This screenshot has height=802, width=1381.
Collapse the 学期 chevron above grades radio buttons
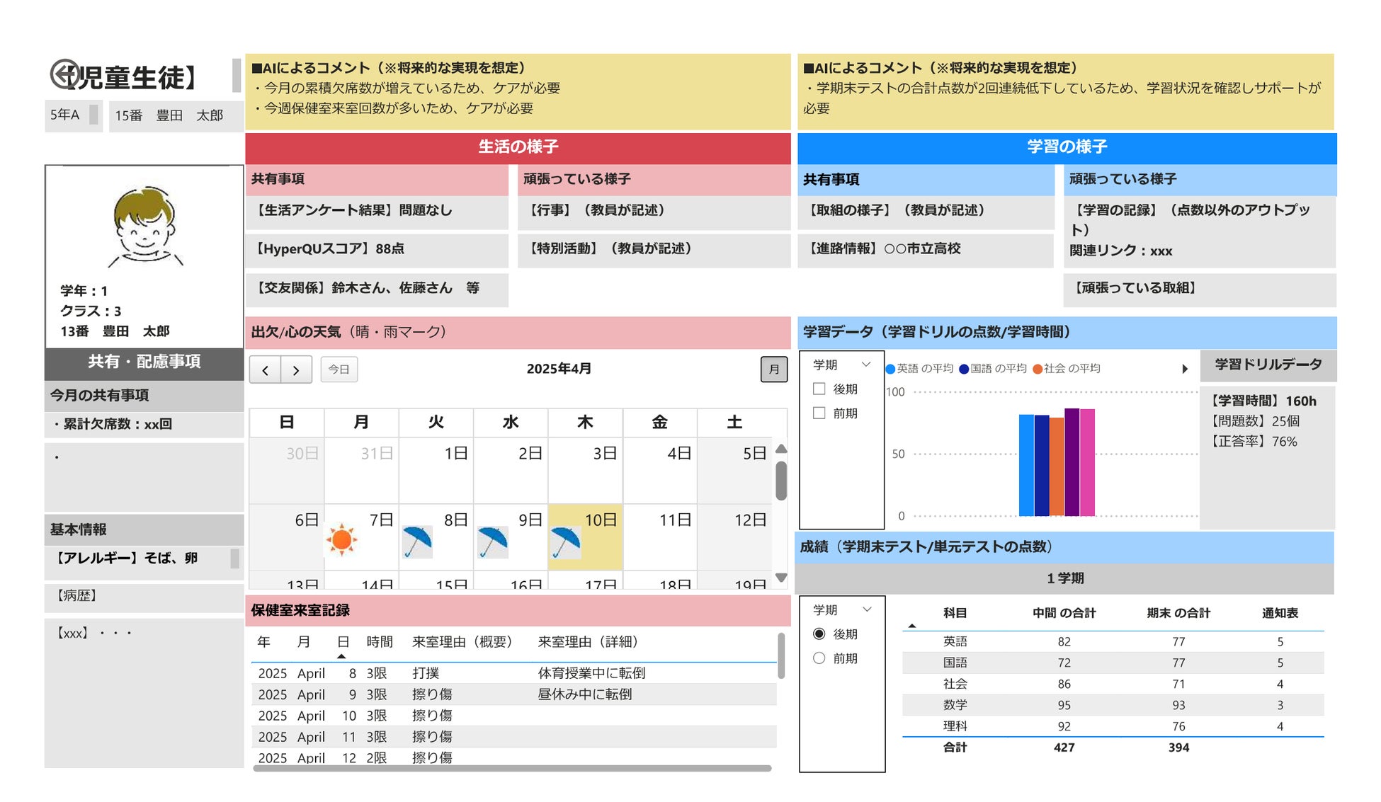867,609
